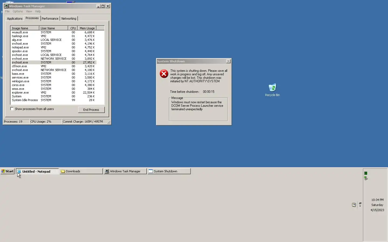
Task: Switch to the Processes tab
Action: pos(32,18)
